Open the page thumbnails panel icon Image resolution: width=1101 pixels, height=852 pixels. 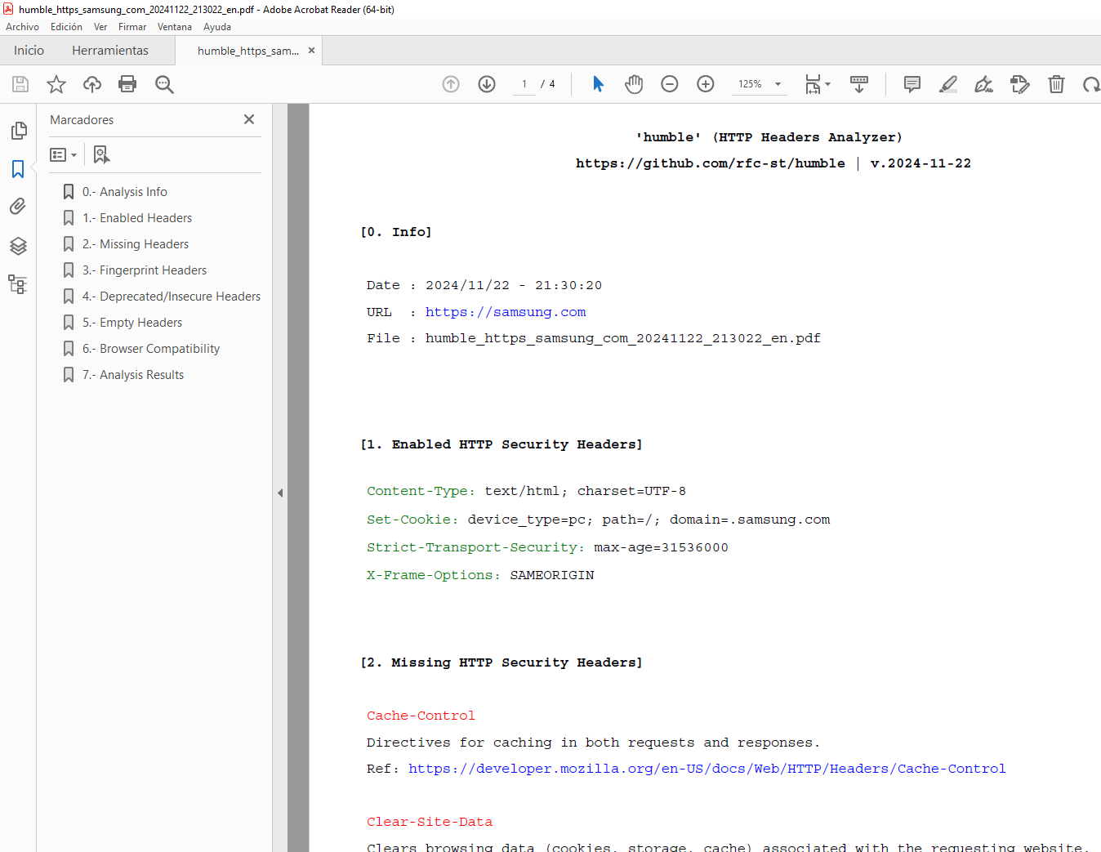[18, 131]
